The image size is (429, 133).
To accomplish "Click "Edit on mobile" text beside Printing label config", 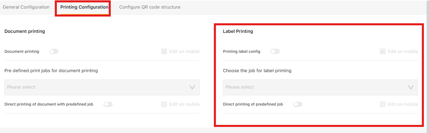I will tap(403, 51).
